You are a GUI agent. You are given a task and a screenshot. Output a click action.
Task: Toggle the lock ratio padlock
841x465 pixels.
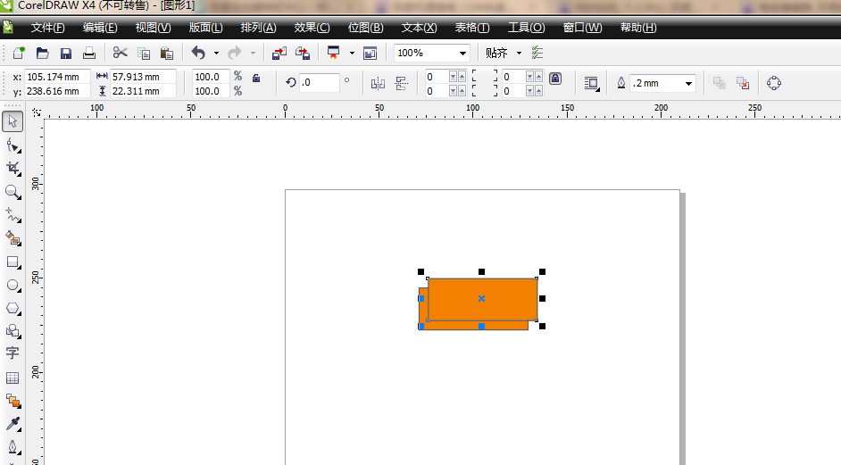click(256, 79)
